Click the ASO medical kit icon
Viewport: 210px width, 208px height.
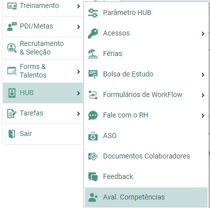(x=93, y=136)
